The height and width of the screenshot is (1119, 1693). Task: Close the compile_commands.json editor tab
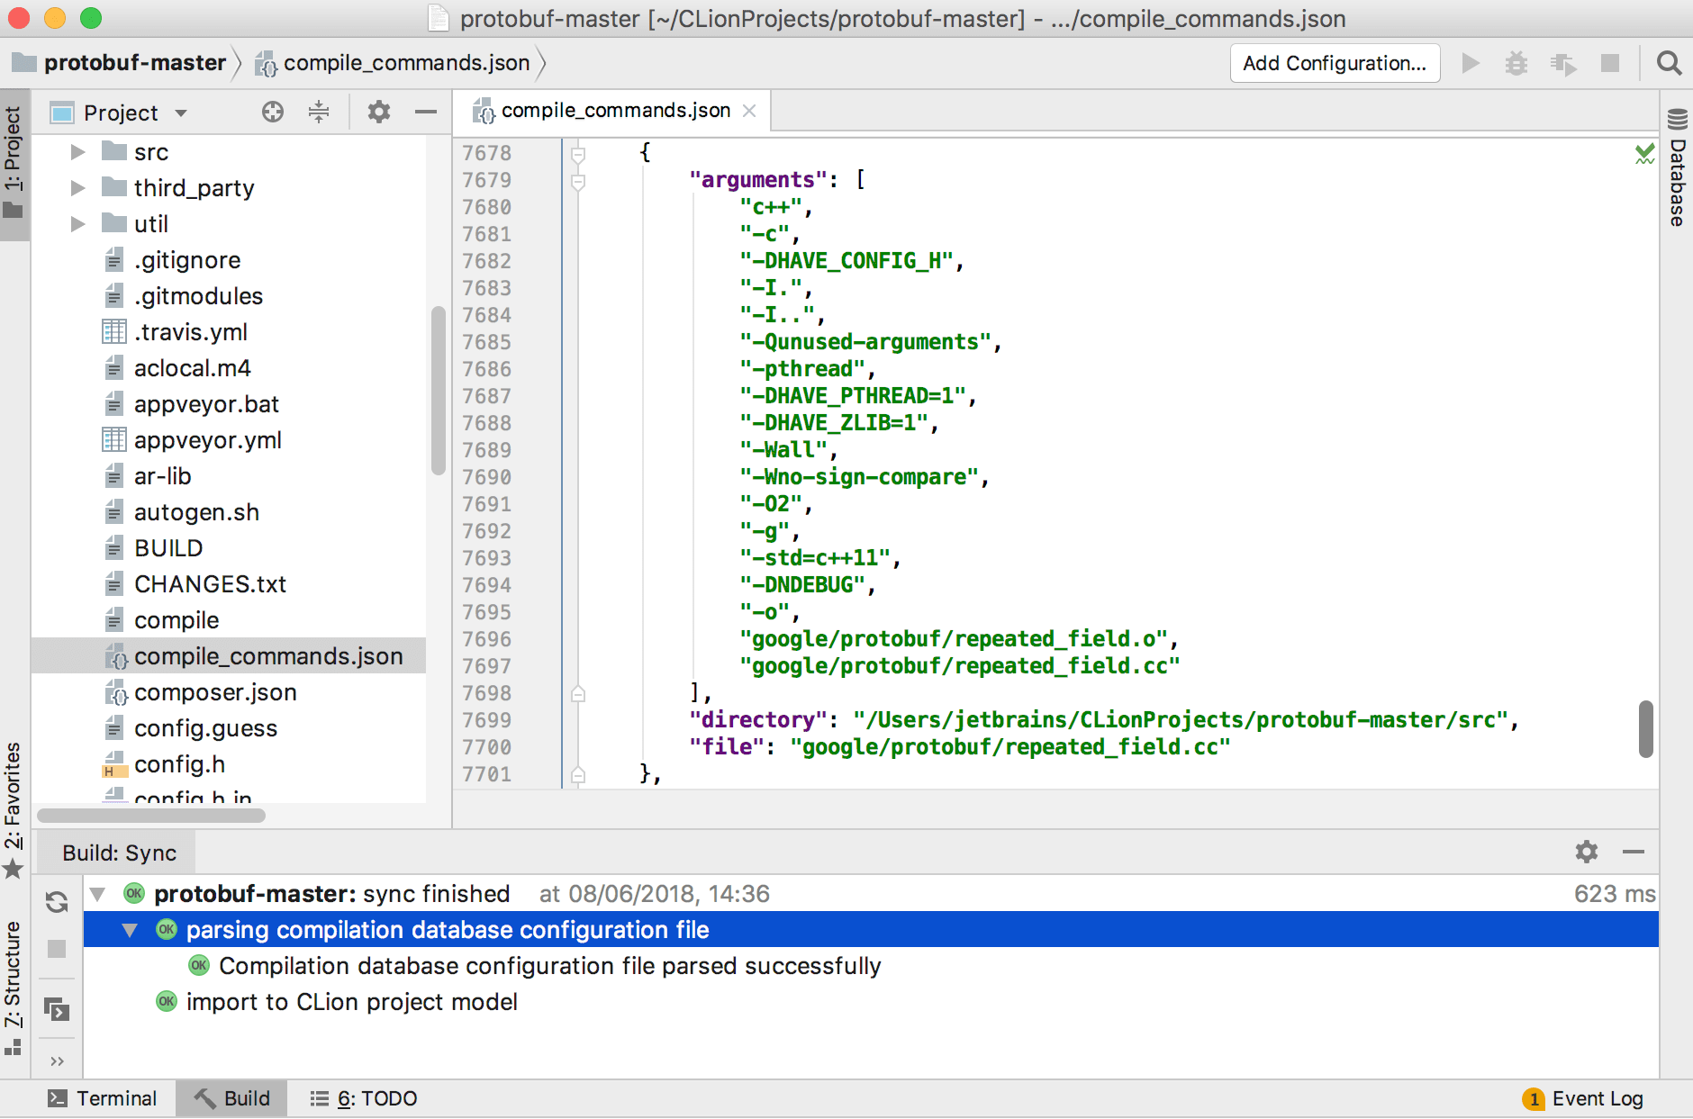coord(749,111)
